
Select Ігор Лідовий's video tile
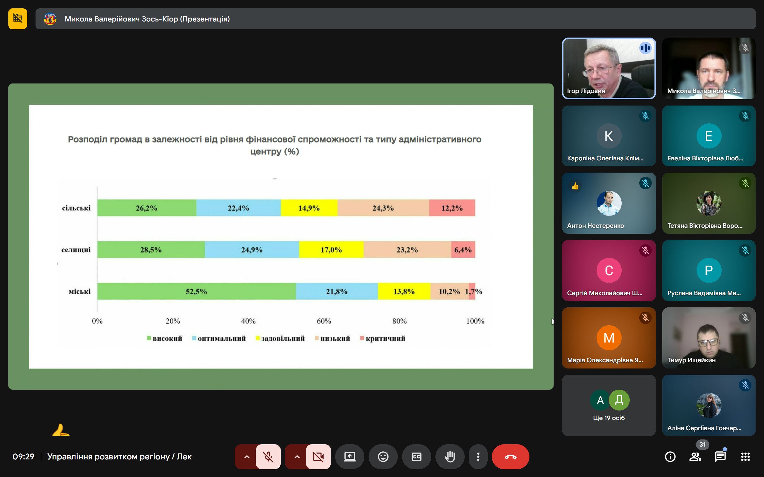click(608, 68)
